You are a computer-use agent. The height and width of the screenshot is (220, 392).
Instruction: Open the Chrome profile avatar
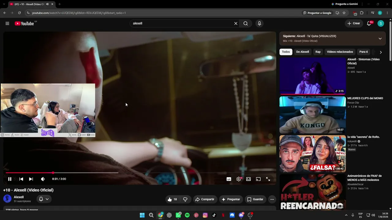click(x=380, y=13)
